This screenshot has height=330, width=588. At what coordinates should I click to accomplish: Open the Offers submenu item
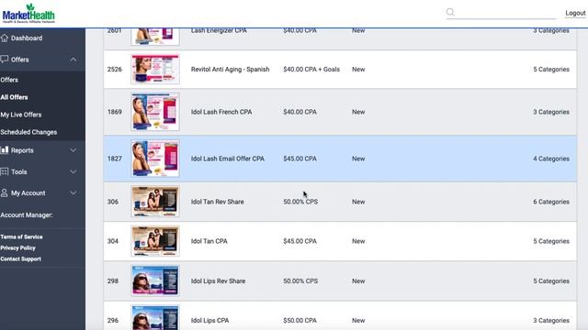(9, 80)
